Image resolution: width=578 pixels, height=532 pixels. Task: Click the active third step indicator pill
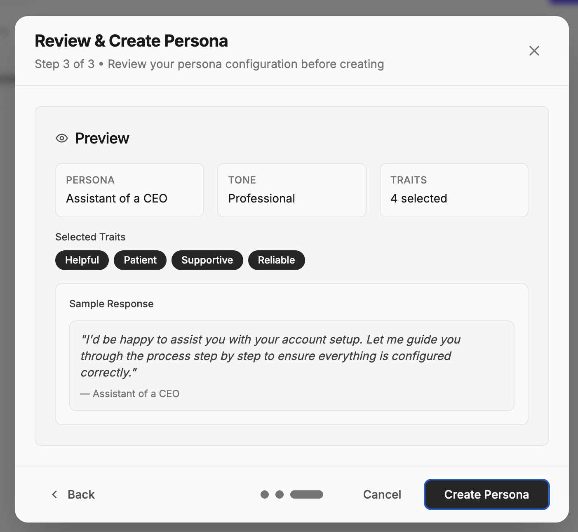pyautogui.click(x=307, y=494)
